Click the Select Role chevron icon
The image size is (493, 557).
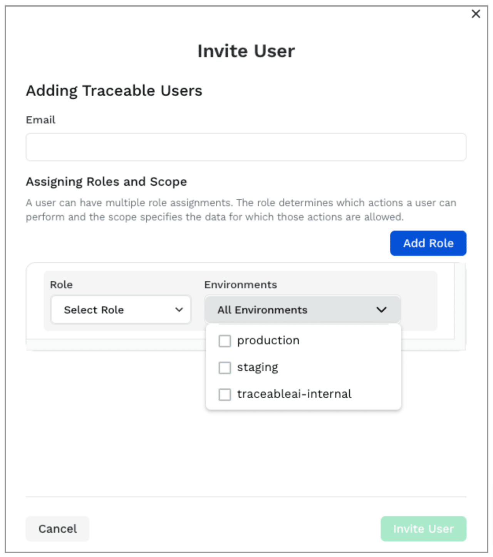click(x=179, y=309)
